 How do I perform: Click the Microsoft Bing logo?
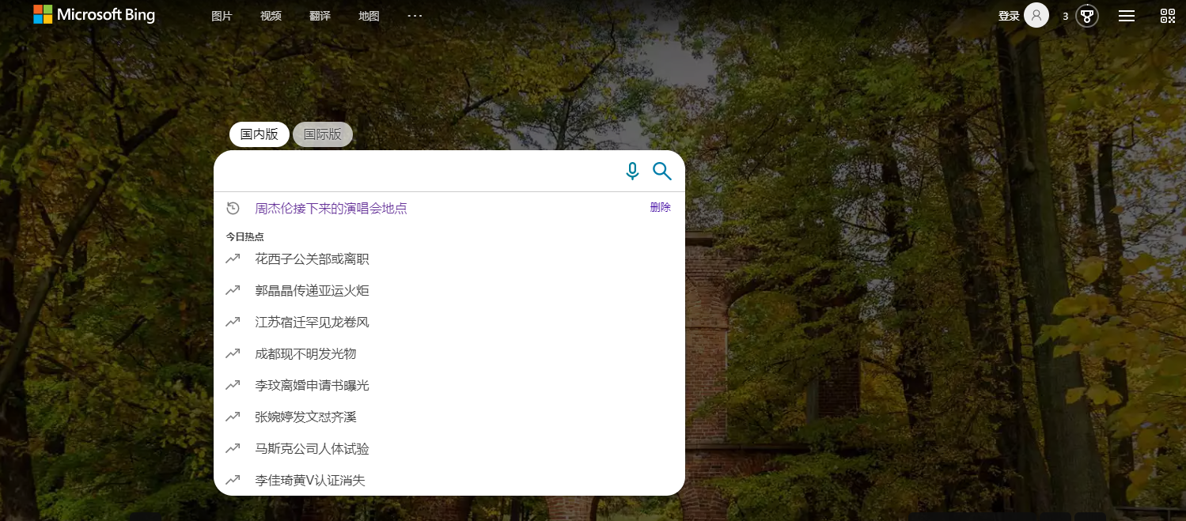click(93, 14)
